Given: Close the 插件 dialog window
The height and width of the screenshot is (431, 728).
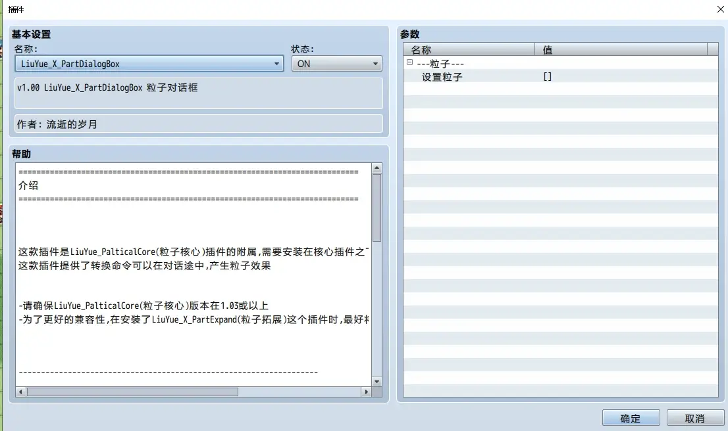Looking at the screenshot, I should (x=720, y=9).
